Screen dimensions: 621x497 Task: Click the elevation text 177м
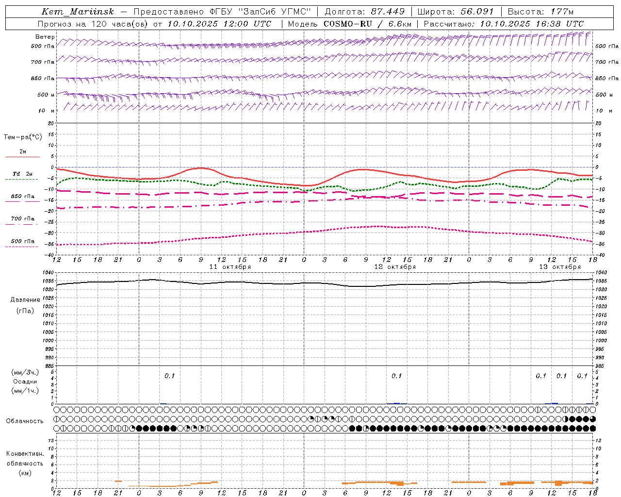click(562, 12)
